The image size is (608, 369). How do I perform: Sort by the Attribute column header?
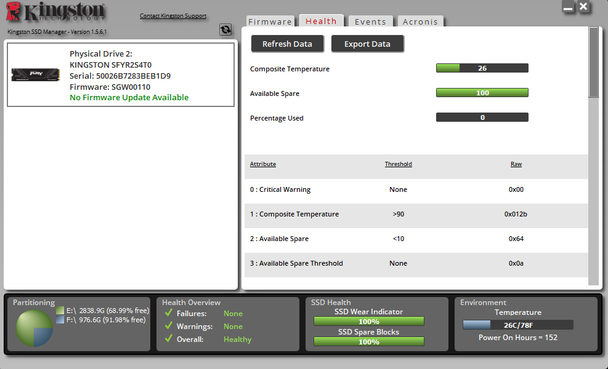263,164
